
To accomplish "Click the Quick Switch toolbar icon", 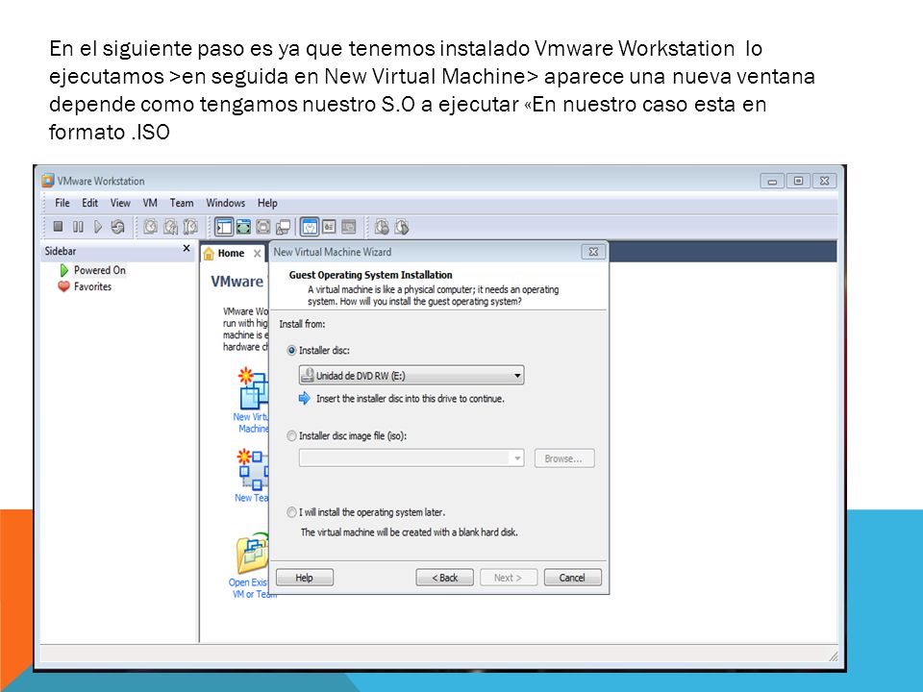I will 262,227.
